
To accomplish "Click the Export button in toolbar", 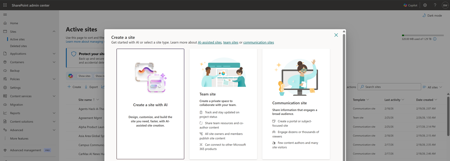I will pos(91,87).
